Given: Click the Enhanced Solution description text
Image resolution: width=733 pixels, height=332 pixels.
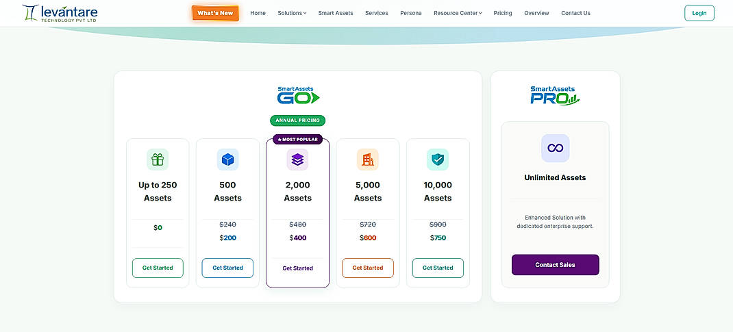Looking at the screenshot, I should click(555, 222).
